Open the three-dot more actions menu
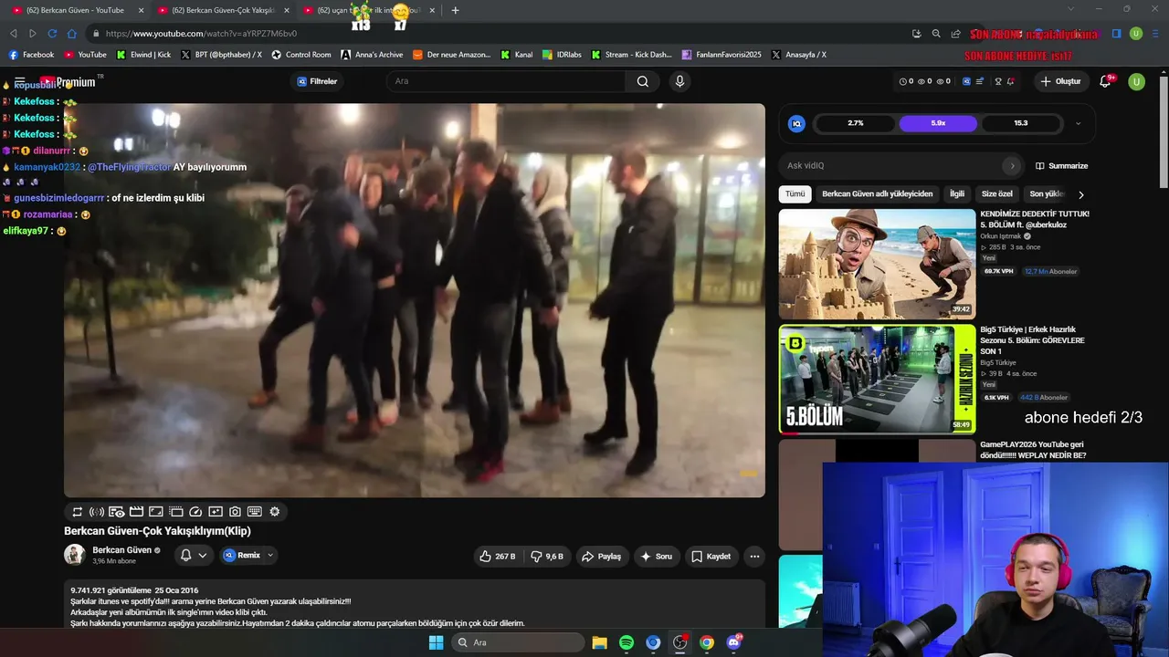1169x657 pixels. [x=754, y=556]
